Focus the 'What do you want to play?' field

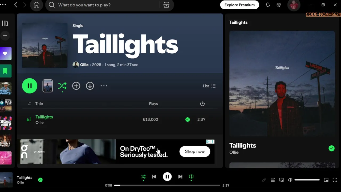(107, 5)
